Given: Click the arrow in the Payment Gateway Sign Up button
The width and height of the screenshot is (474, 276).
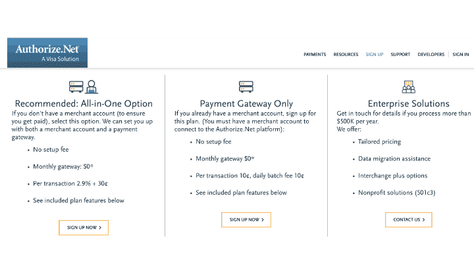Looking at the screenshot, I should [263, 219].
